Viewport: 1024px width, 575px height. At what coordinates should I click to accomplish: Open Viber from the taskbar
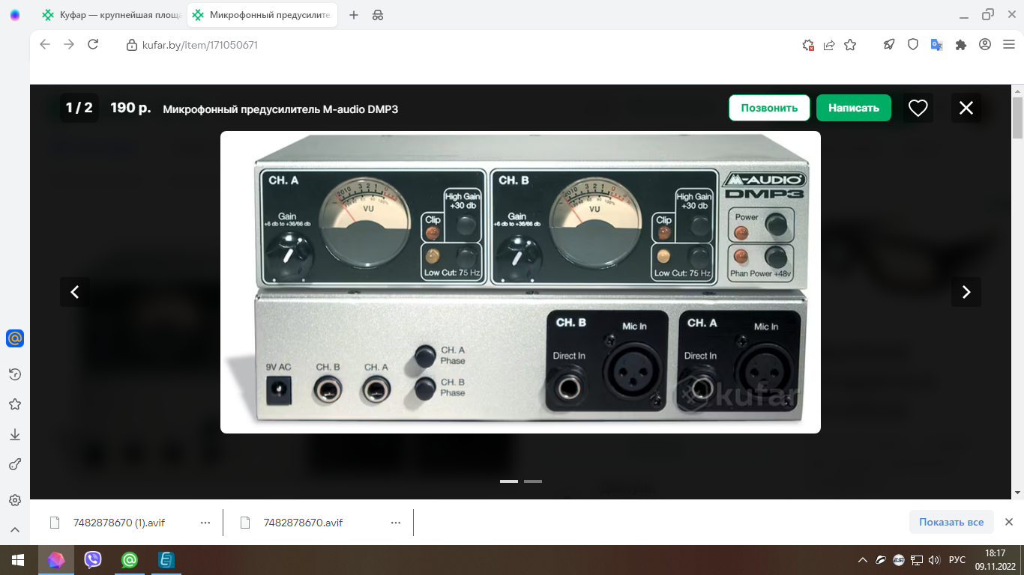click(x=93, y=559)
